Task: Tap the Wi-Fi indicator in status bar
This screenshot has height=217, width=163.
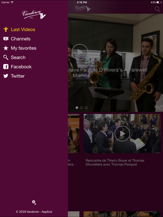Action: [x=12, y=2]
